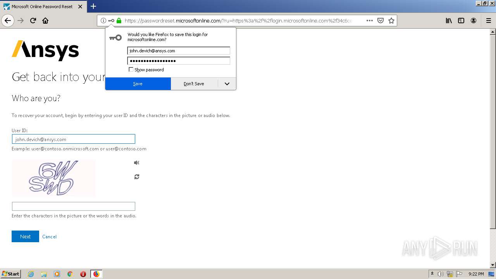Enable the Show password checkbox
Image resolution: width=496 pixels, height=279 pixels.
(131, 70)
